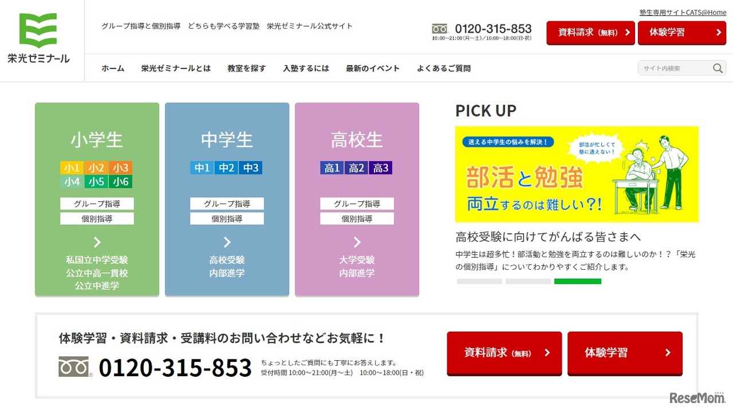
Task: Open the 部活と勉強 banner image
Action: (577, 174)
